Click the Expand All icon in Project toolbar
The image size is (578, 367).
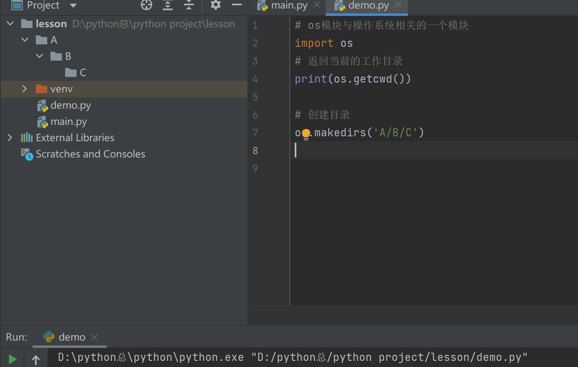tap(168, 5)
